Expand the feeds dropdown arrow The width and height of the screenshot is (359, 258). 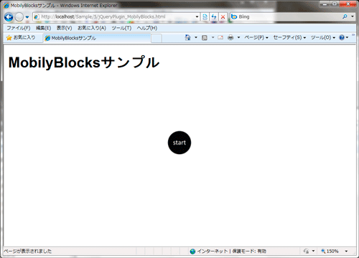tap(213, 37)
